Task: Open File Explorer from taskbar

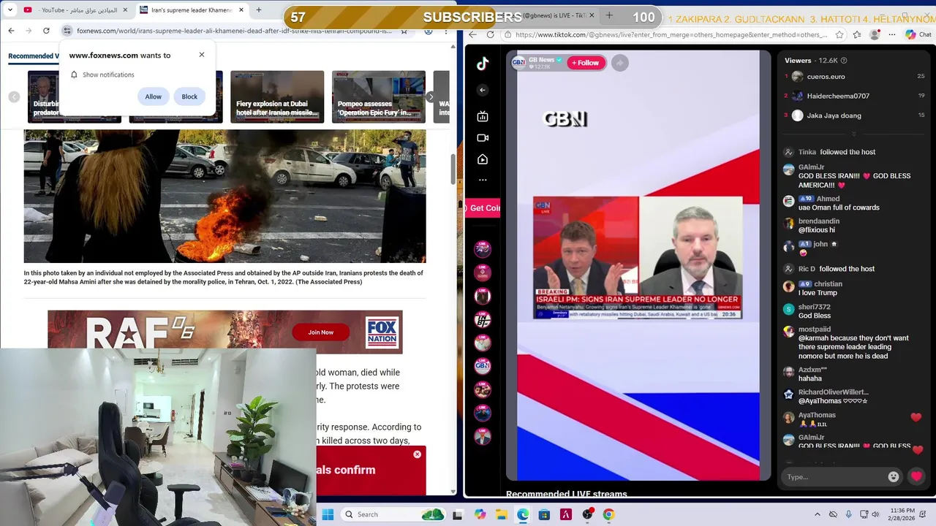Action: pyautogui.click(x=501, y=514)
